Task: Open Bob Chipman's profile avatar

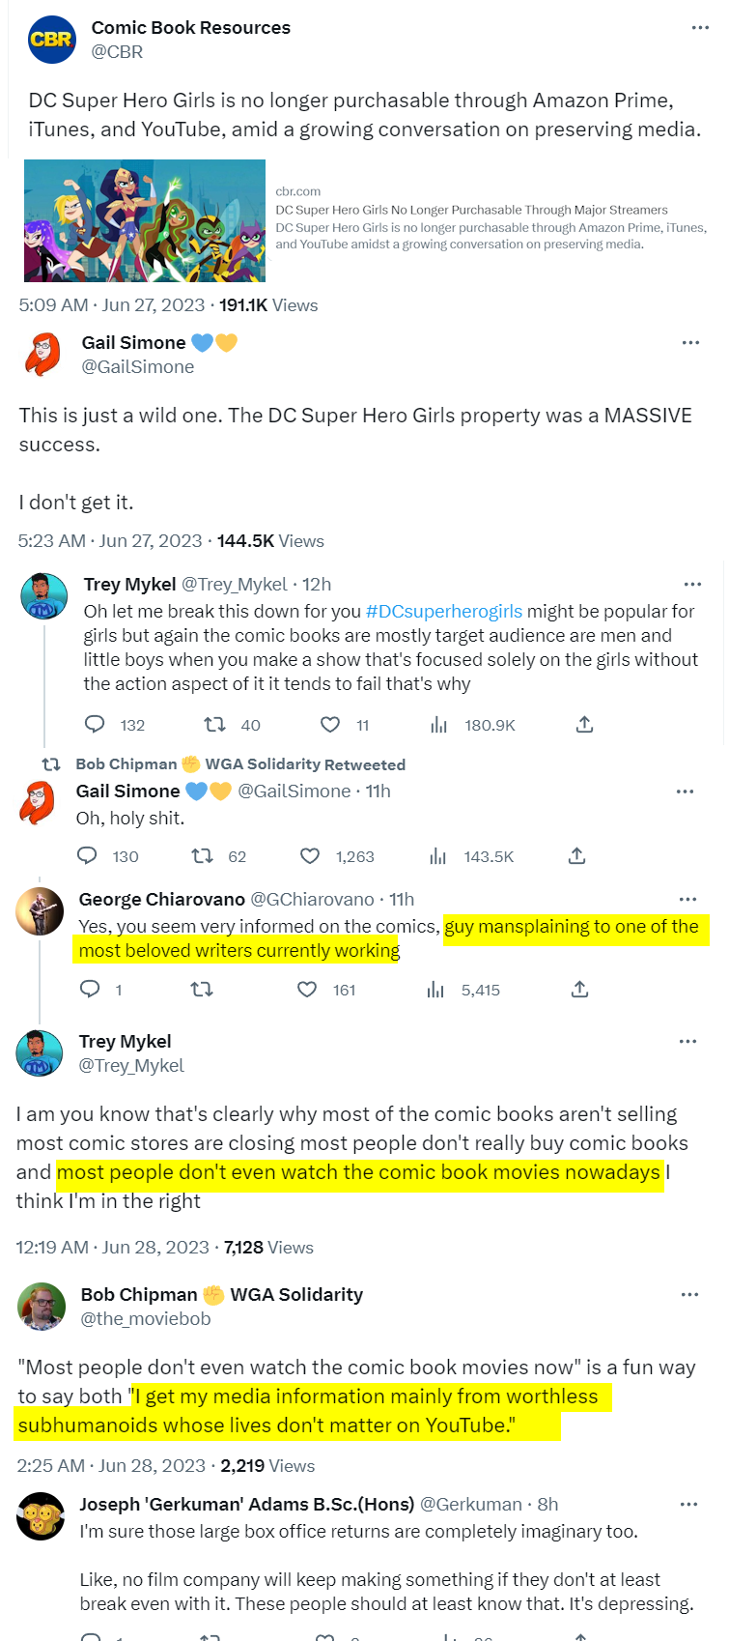Action: point(41,1307)
